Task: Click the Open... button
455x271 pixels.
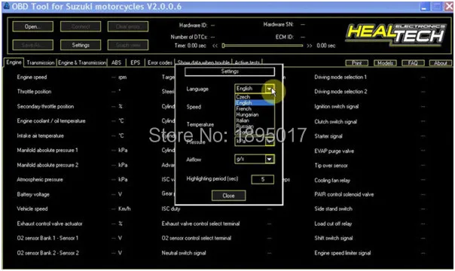Action: (33, 26)
